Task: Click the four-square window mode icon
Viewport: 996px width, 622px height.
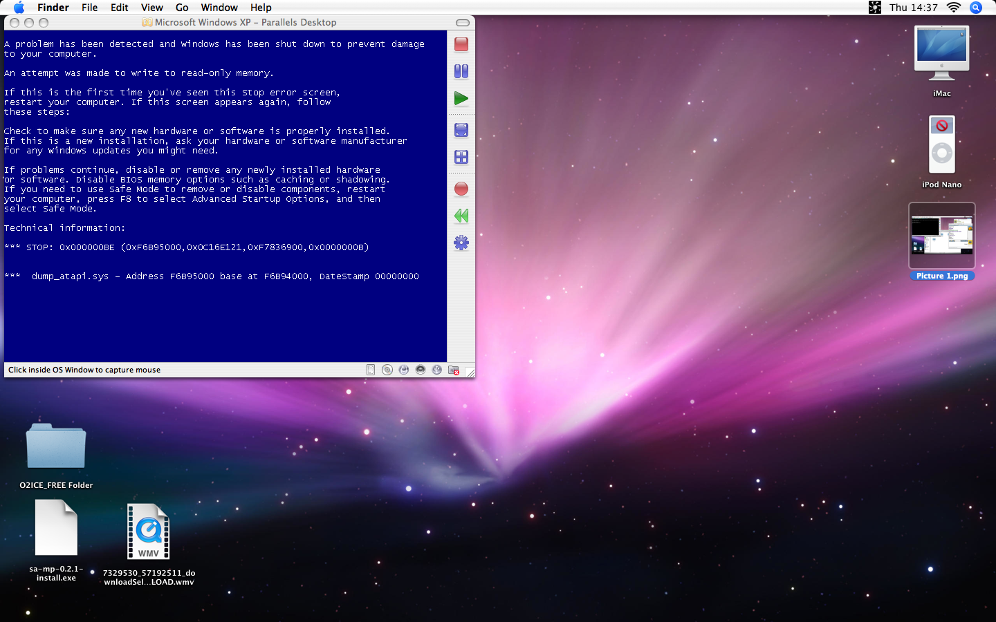Action: pos(461,157)
